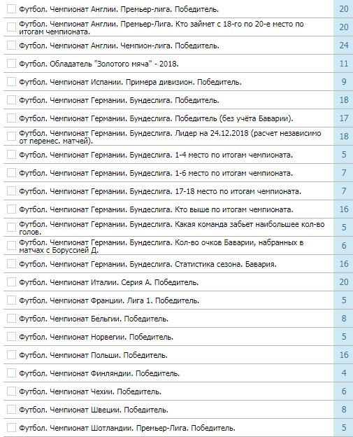Click count 5 in the Чемпионат Норвегии row

click(x=343, y=337)
